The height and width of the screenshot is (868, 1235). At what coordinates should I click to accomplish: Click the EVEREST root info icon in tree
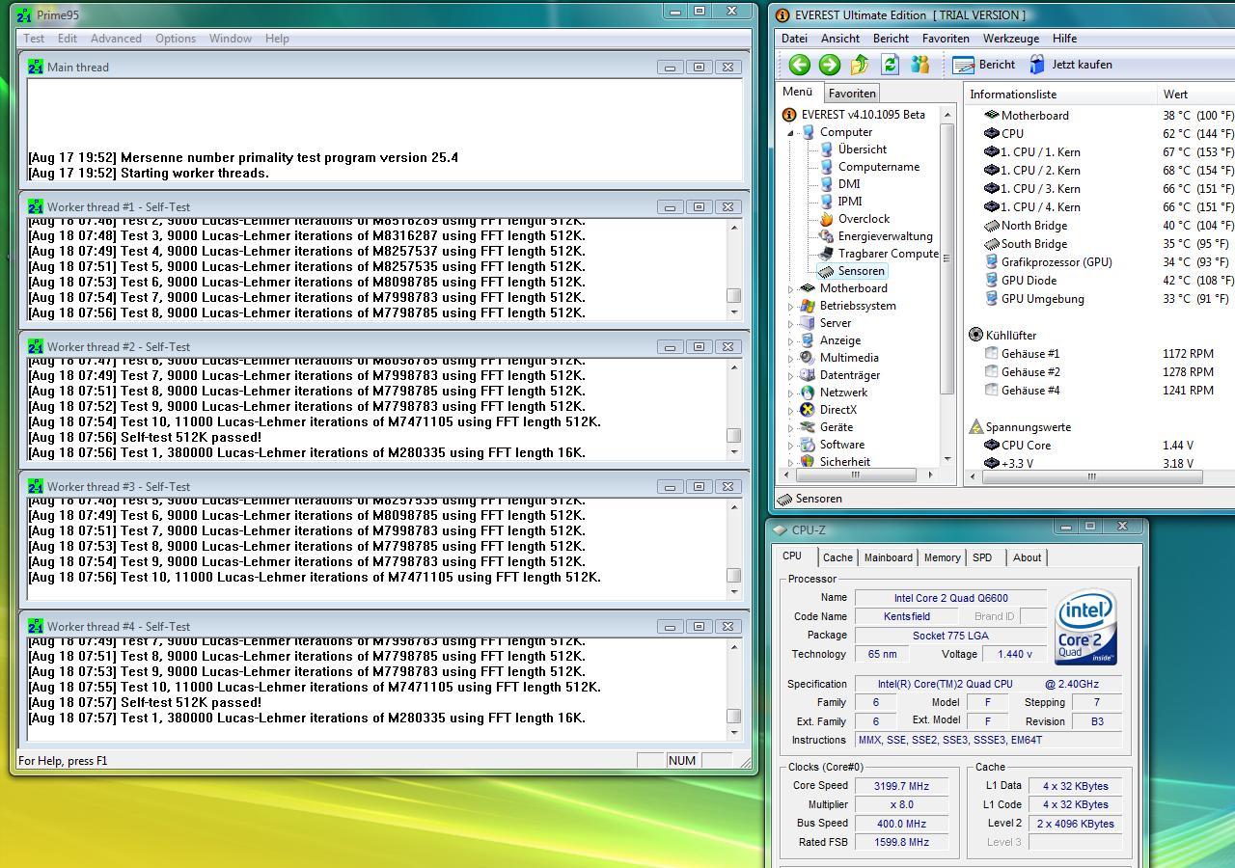(789, 115)
